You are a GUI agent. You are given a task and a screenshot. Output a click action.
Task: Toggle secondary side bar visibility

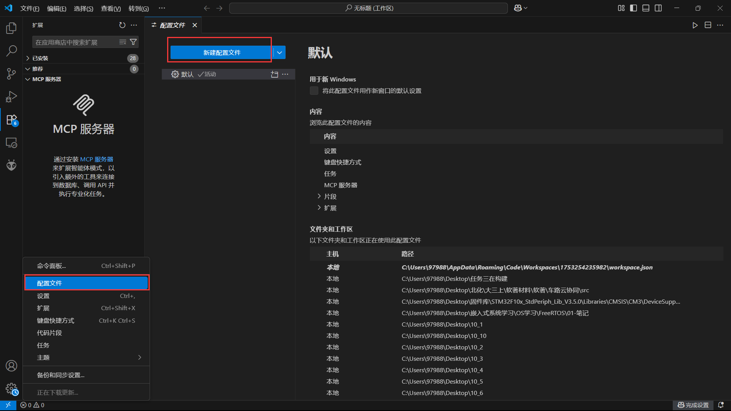click(658, 8)
